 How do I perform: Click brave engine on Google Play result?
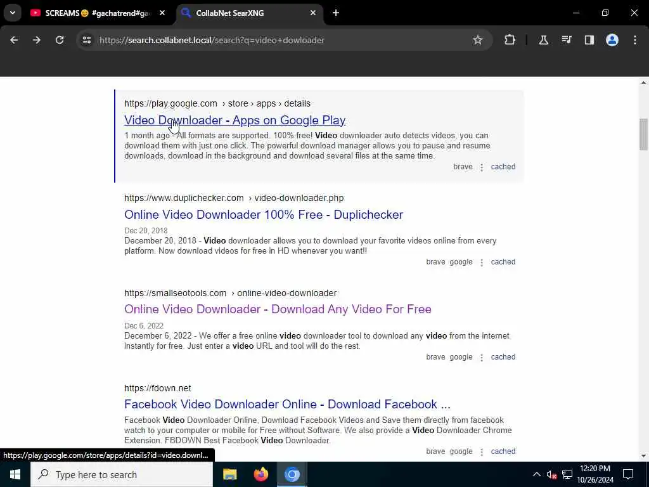463,167
